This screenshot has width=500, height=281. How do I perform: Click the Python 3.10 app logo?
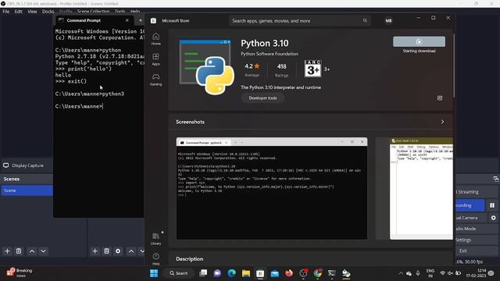coord(207,67)
